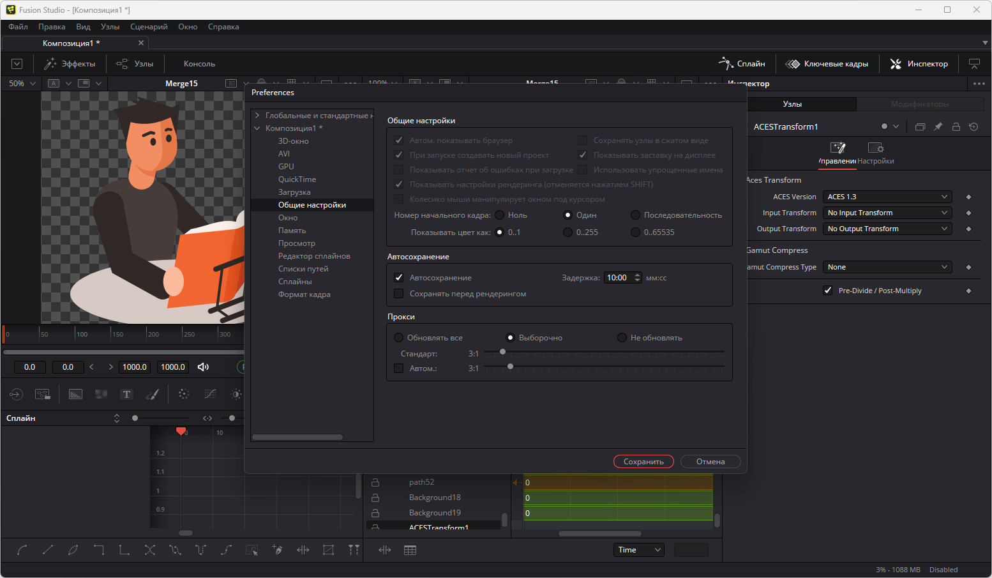Click the Background gradient node tool icon
Image resolution: width=992 pixels, height=578 pixels.
pos(75,394)
